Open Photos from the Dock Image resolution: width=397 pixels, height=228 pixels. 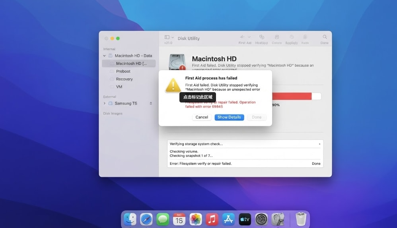pyautogui.click(x=196, y=219)
